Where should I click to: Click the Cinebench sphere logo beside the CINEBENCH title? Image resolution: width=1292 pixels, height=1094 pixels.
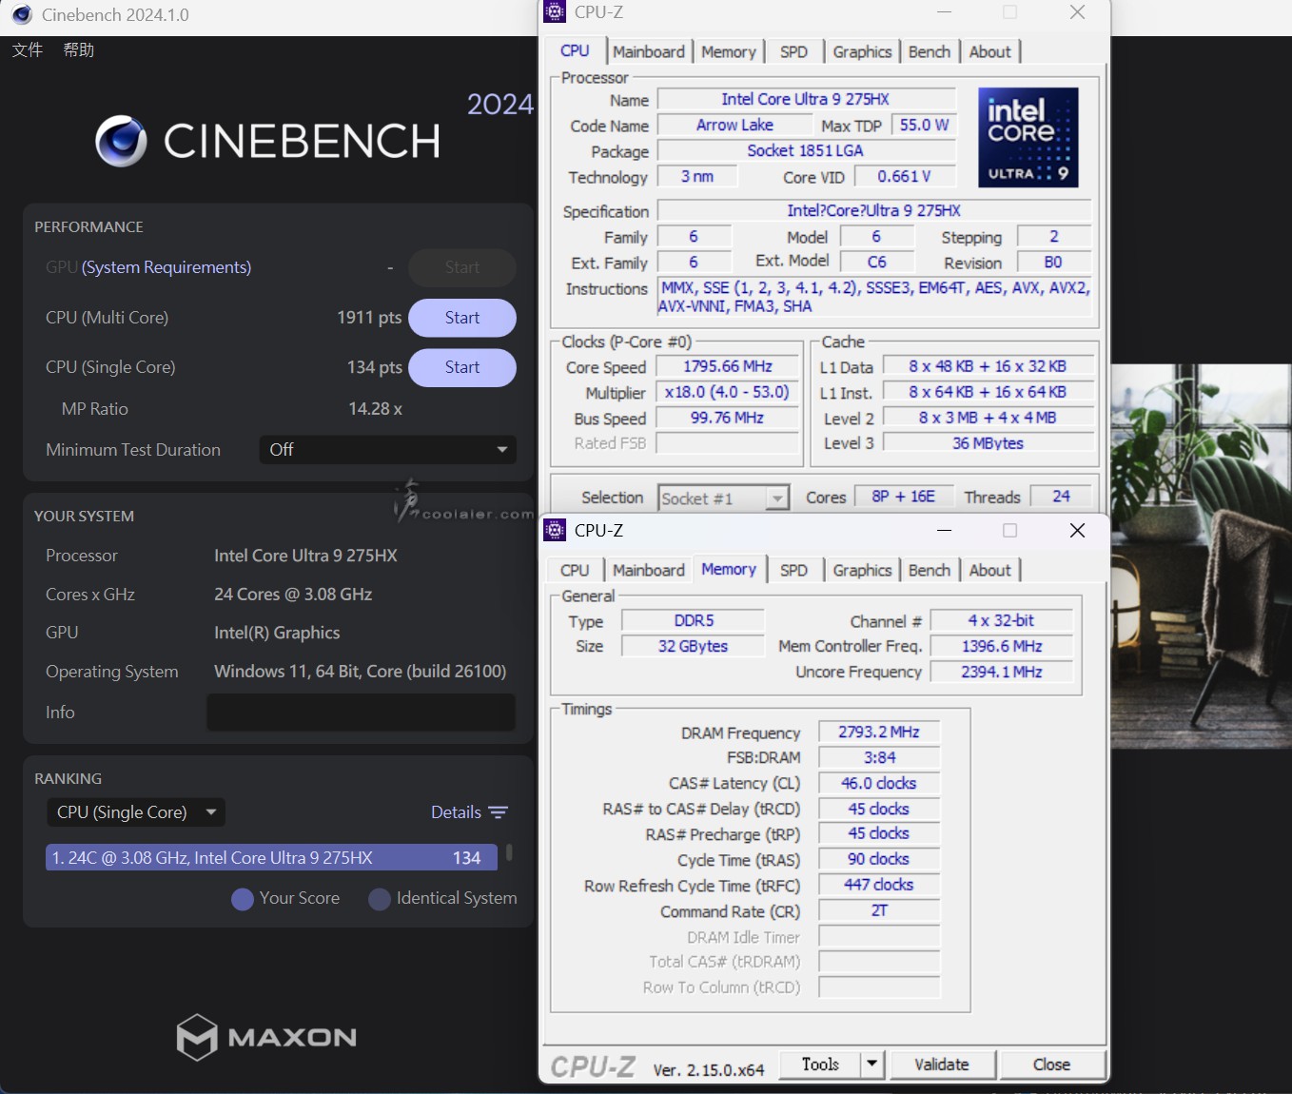pos(122,141)
